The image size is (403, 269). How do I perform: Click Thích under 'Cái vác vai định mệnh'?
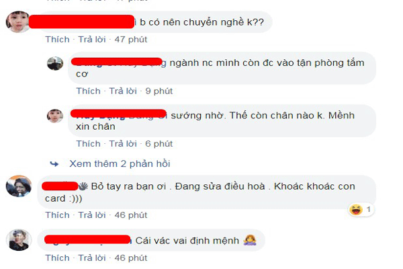[57, 258]
